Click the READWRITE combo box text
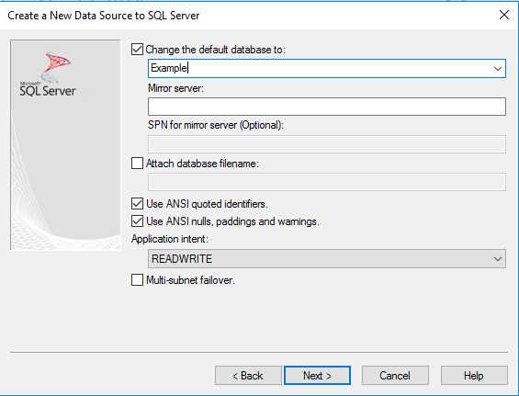The height and width of the screenshot is (396, 519). pyautogui.click(x=182, y=258)
